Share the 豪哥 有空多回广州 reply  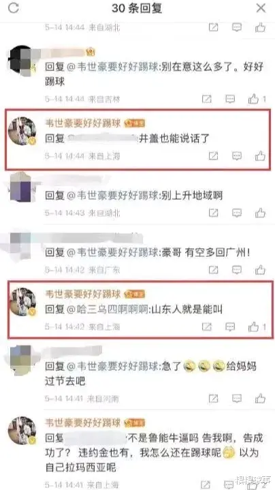pyautogui.click(x=214, y=270)
